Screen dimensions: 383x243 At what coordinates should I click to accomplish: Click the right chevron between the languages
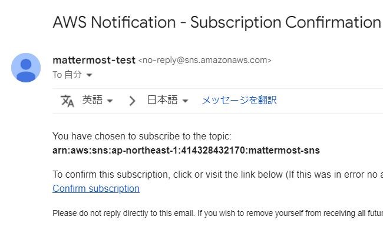(133, 101)
